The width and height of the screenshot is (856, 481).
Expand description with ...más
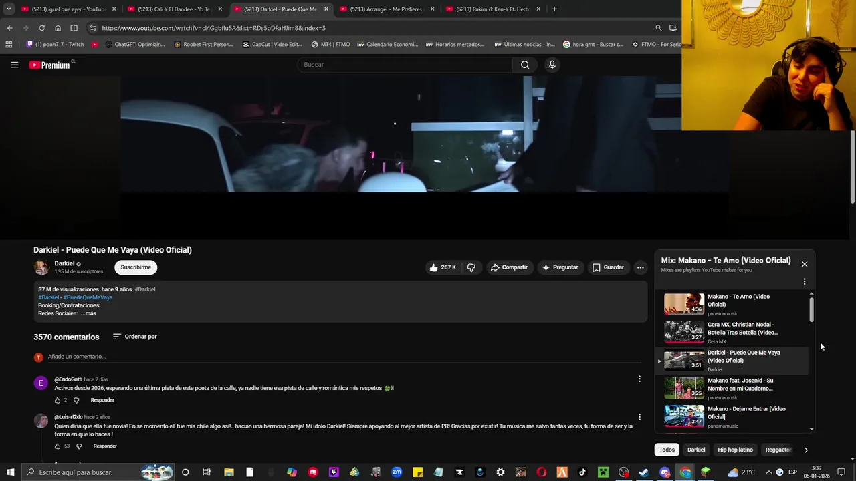[88, 313]
